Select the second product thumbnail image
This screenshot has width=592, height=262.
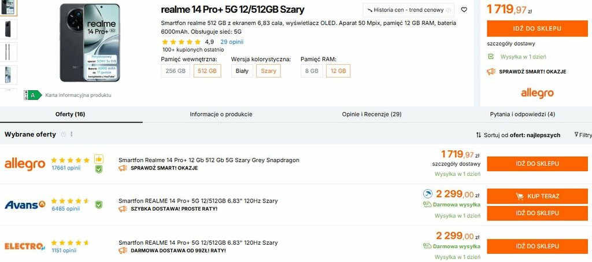click(x=9, y=28)
